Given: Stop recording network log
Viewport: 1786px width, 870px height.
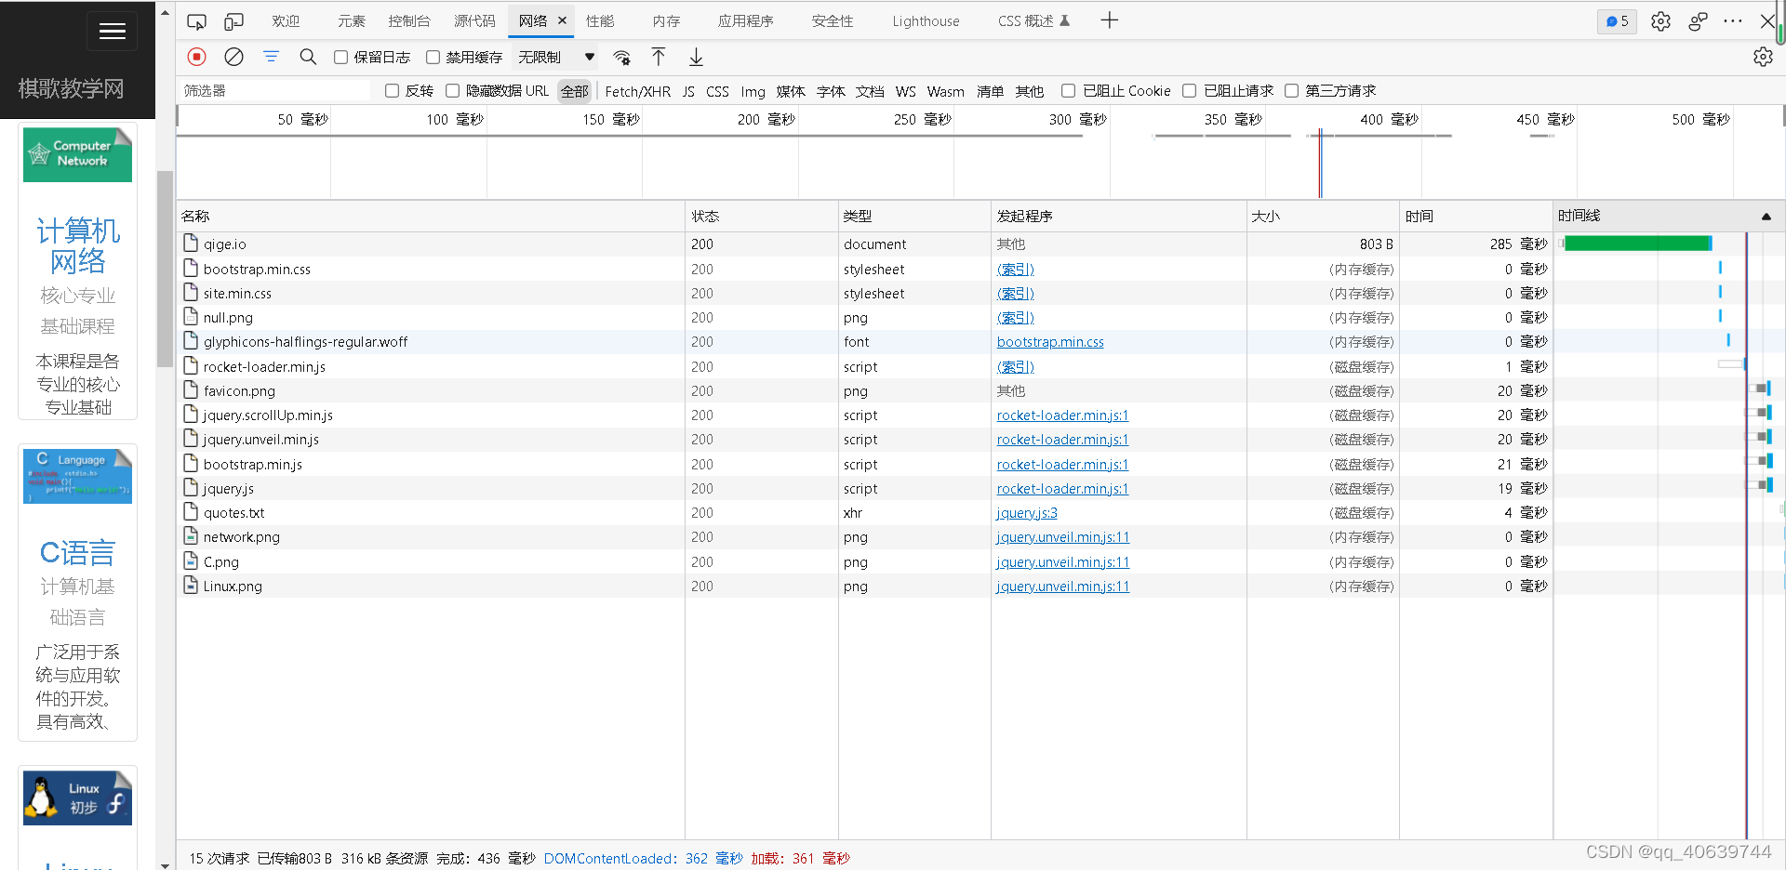Looking at the screenshot, I should tap(197, 57).
